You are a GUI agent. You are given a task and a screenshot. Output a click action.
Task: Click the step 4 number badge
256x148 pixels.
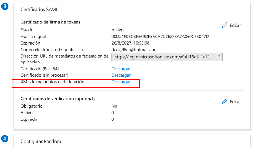coord(5,138)
